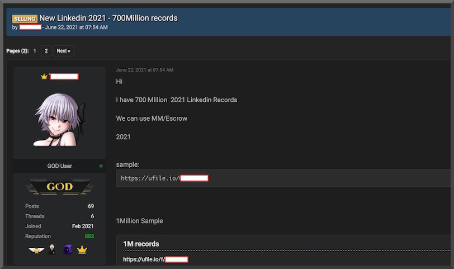Click the green reputation score 553
This screenshot has height=269, width=454.
coord(89,237)
